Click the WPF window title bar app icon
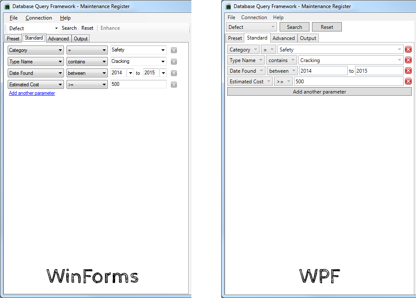This screenshot has height=298, width=416. [228, 7]
